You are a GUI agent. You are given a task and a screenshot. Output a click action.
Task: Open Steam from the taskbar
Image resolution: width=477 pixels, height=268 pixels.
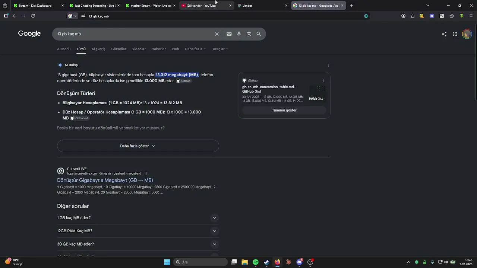266,262
